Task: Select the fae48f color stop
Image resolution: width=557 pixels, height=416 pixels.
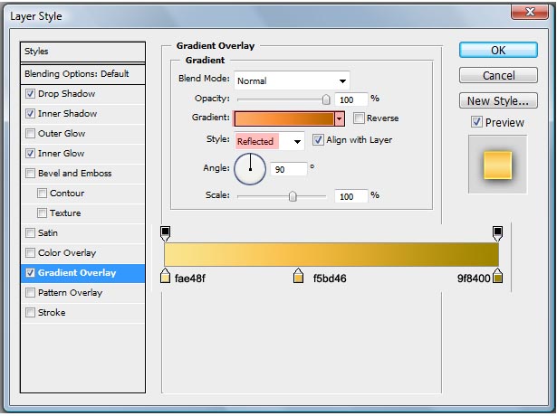Action: (165, 276)
